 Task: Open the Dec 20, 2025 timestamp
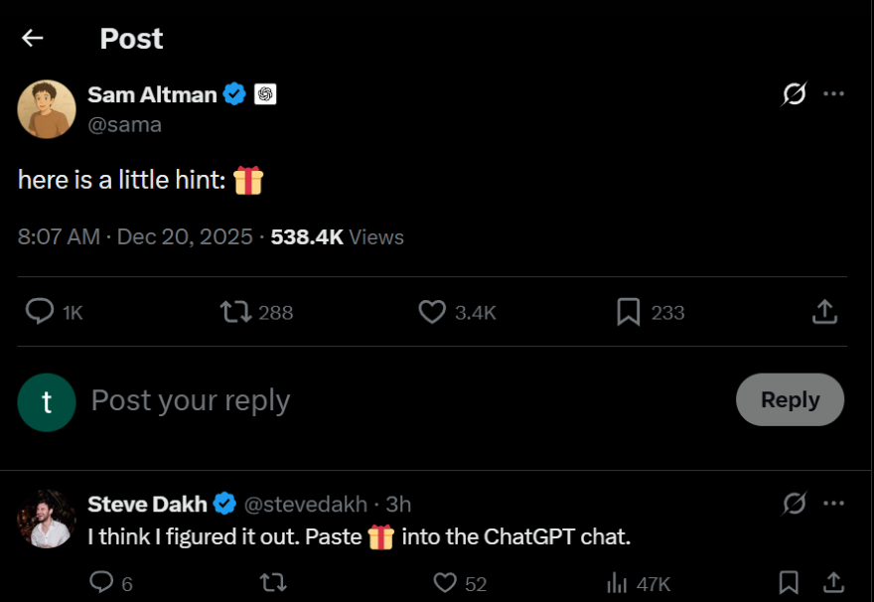185,237
